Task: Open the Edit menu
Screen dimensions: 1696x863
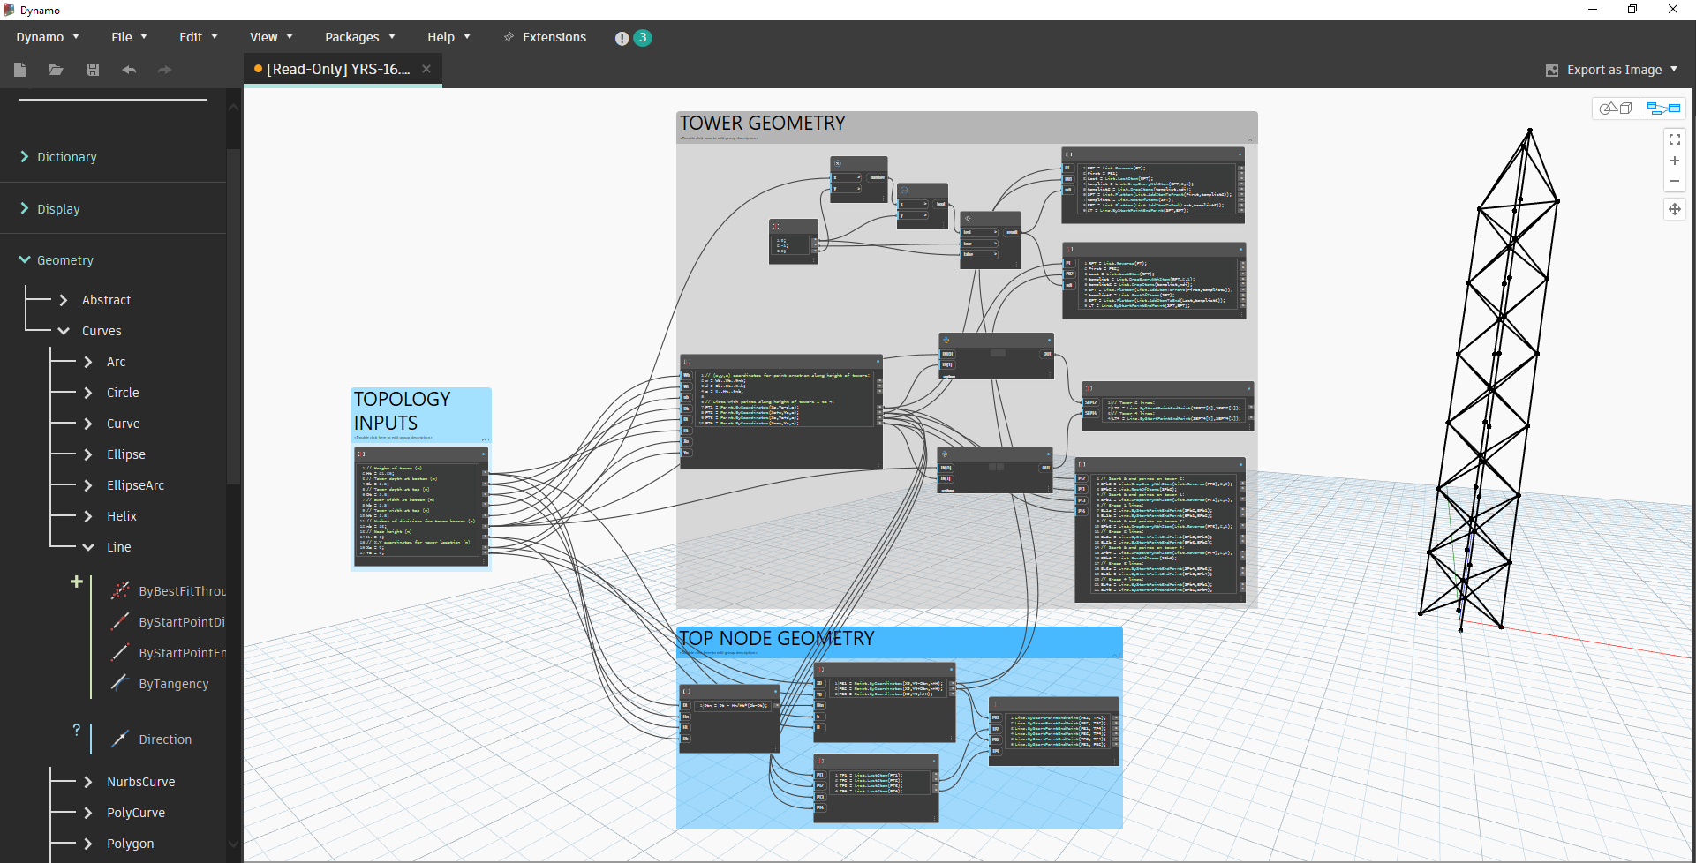Action: point(199,37)
